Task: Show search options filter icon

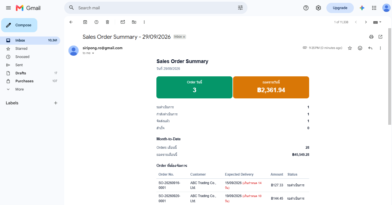Action: [240, 8]
